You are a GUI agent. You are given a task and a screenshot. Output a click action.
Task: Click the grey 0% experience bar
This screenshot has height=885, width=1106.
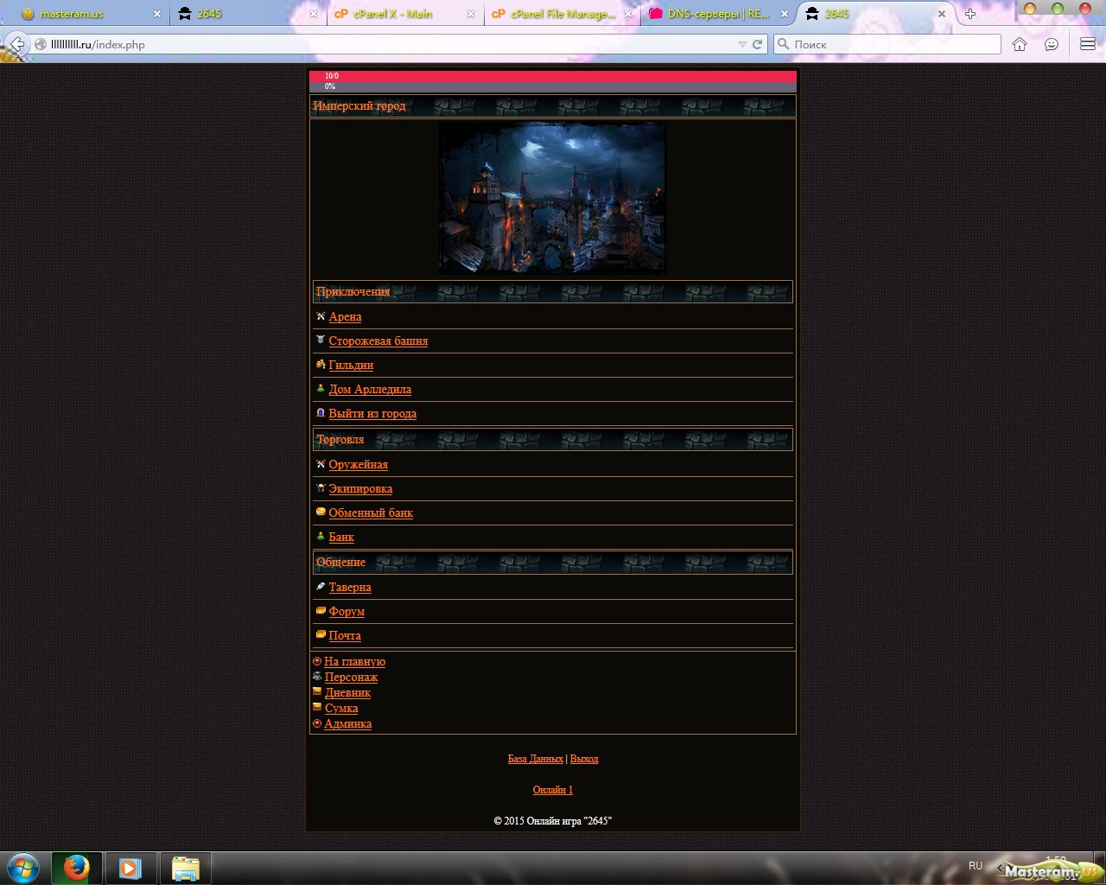point(553,86)
